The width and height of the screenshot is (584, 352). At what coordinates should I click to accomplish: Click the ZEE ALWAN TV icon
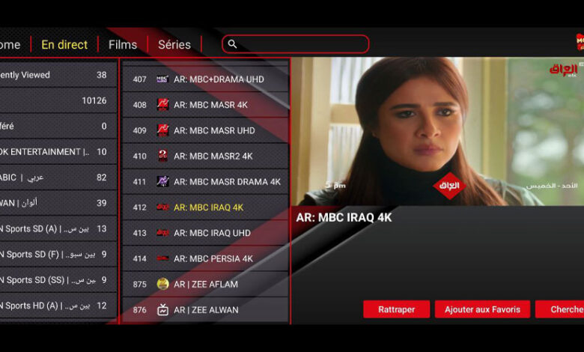click(x=162, y=309)
